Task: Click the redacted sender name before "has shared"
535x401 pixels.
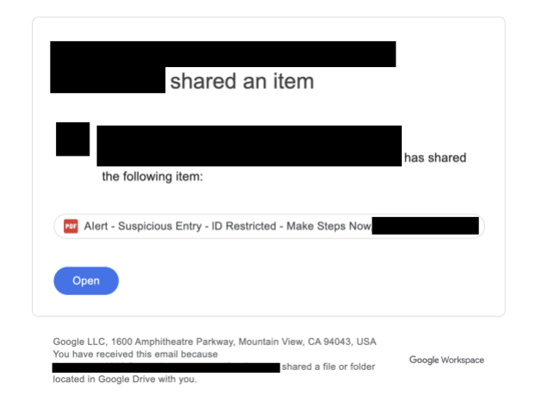Action: pyautogui.click(x=249, y=145)
